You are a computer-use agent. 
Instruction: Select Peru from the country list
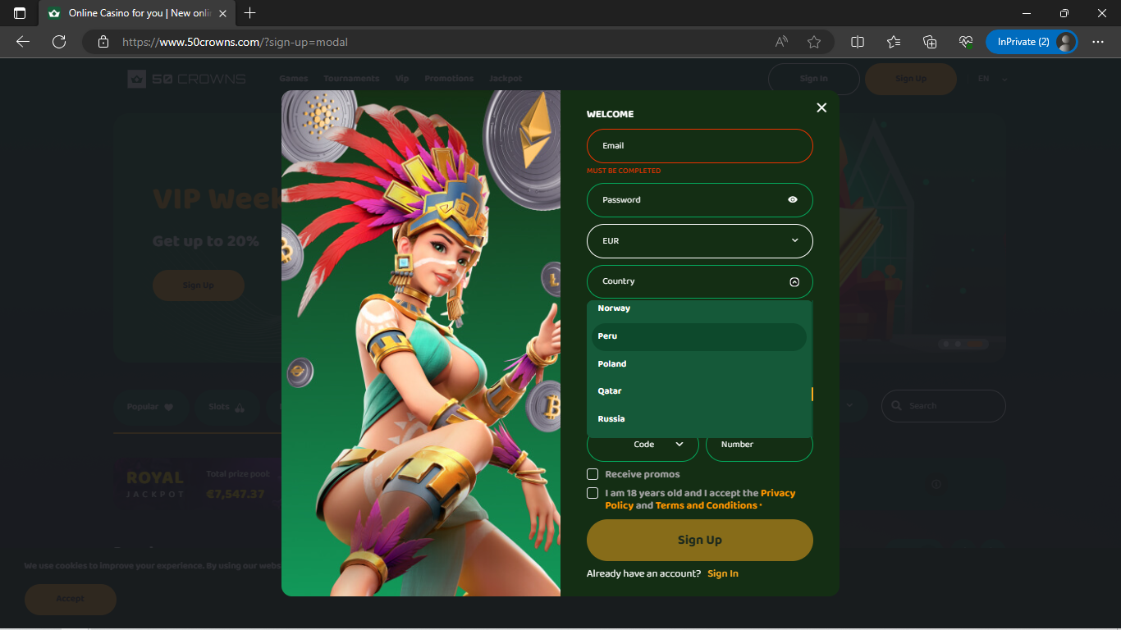(x=698, y=336)
